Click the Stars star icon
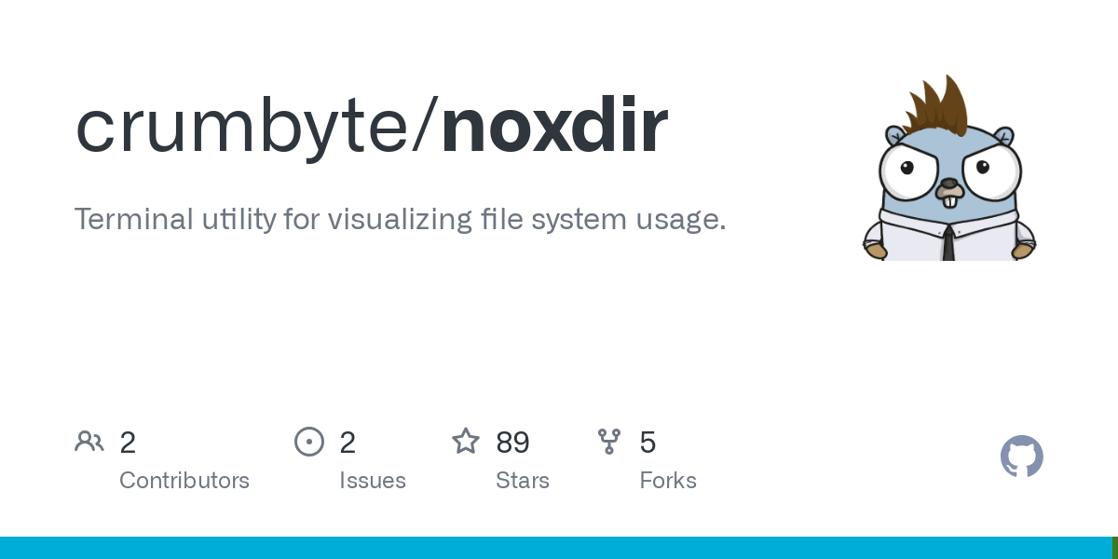This screenshot has width=1118, height=559. (466, 442)
